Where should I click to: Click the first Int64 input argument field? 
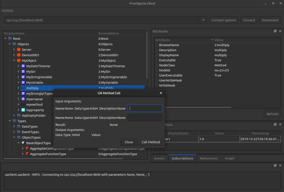tap(145, 108)
